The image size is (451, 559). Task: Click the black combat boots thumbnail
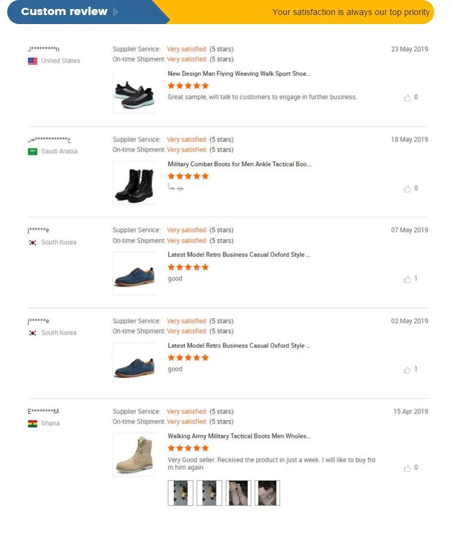pos(134,183)
